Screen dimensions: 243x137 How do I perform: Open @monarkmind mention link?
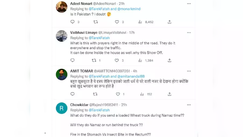(129, 9)
